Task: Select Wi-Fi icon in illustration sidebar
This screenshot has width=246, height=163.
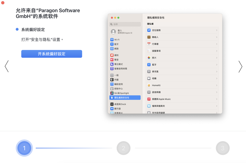Action: click(x=112, y=40)
